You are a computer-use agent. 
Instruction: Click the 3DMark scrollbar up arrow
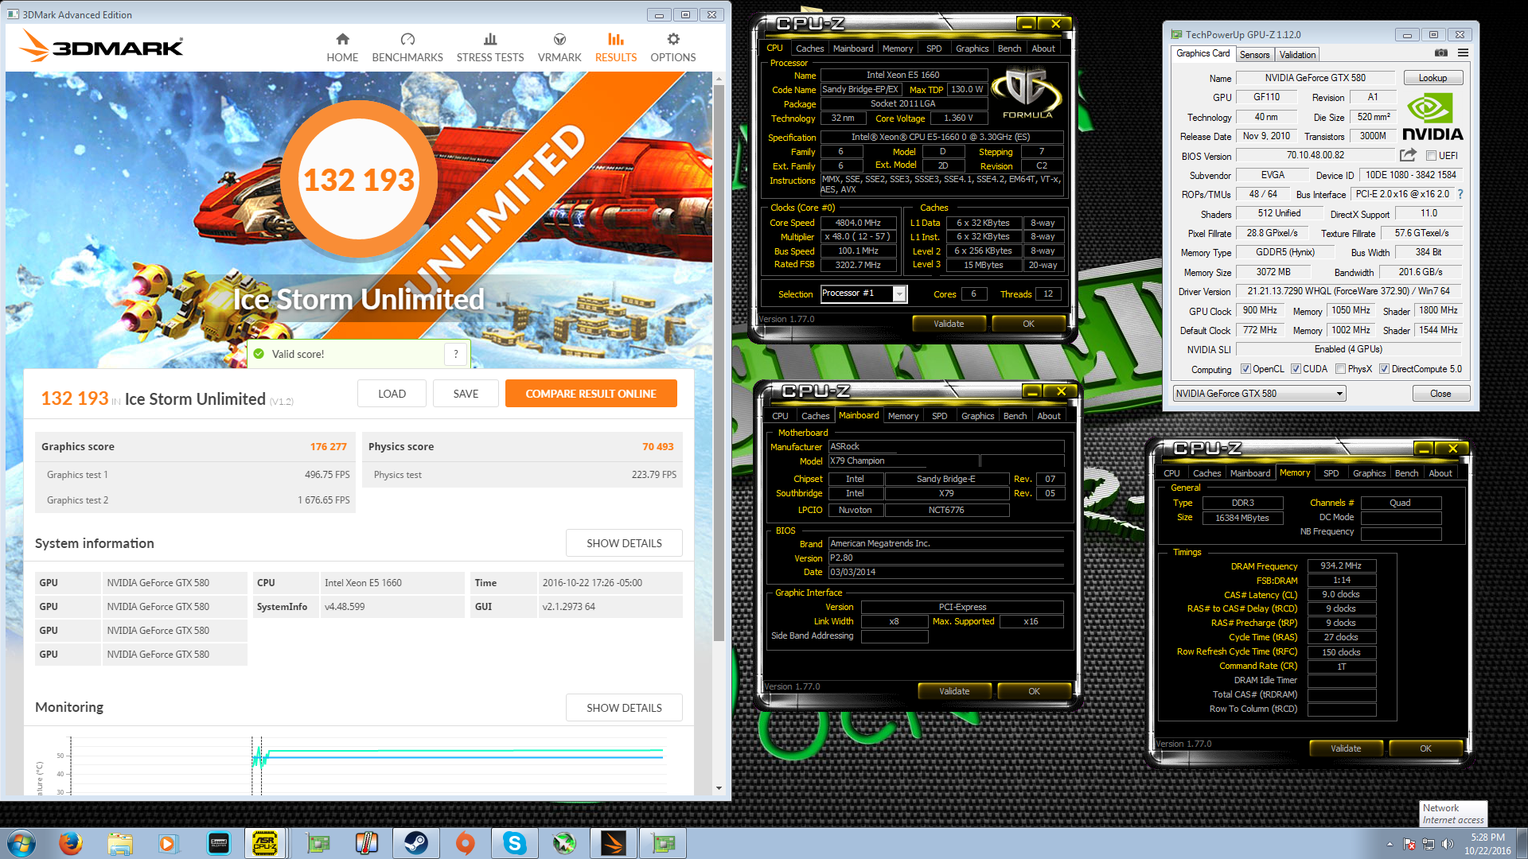(719, 80)
